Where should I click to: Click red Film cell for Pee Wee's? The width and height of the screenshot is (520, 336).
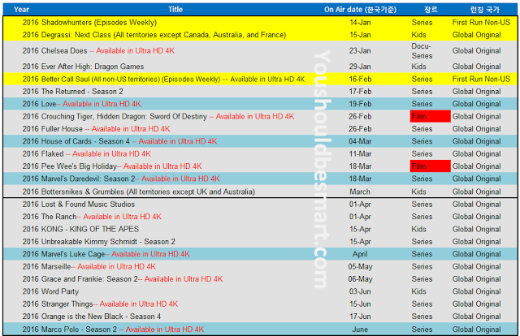click(x=430, y=166)
